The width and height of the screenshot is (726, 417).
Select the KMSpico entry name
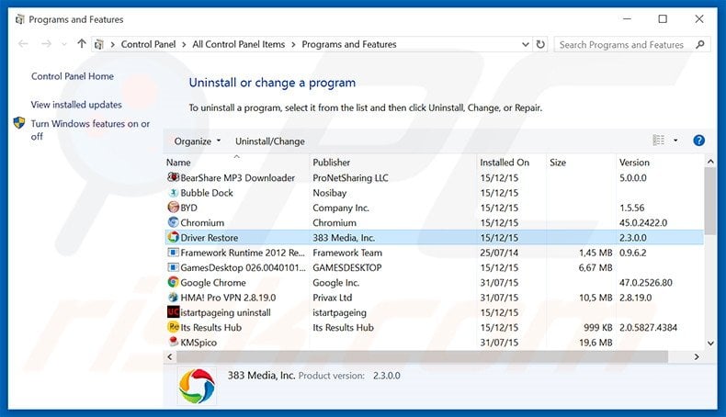pos(199,342)
